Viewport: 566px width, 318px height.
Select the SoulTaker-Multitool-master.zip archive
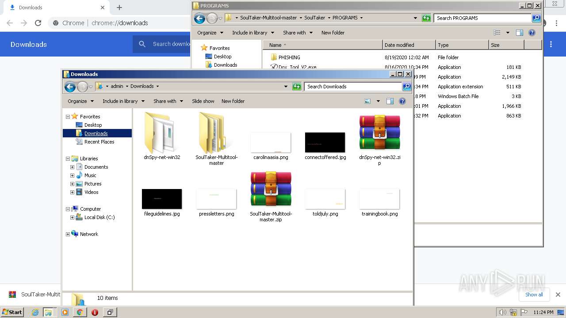[271, 196]
